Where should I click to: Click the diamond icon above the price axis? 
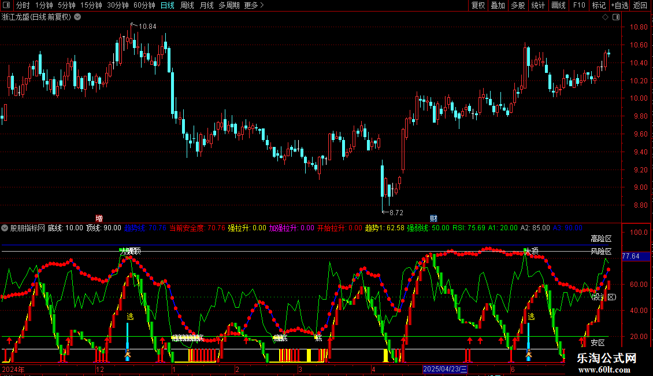tap(606, 17)
